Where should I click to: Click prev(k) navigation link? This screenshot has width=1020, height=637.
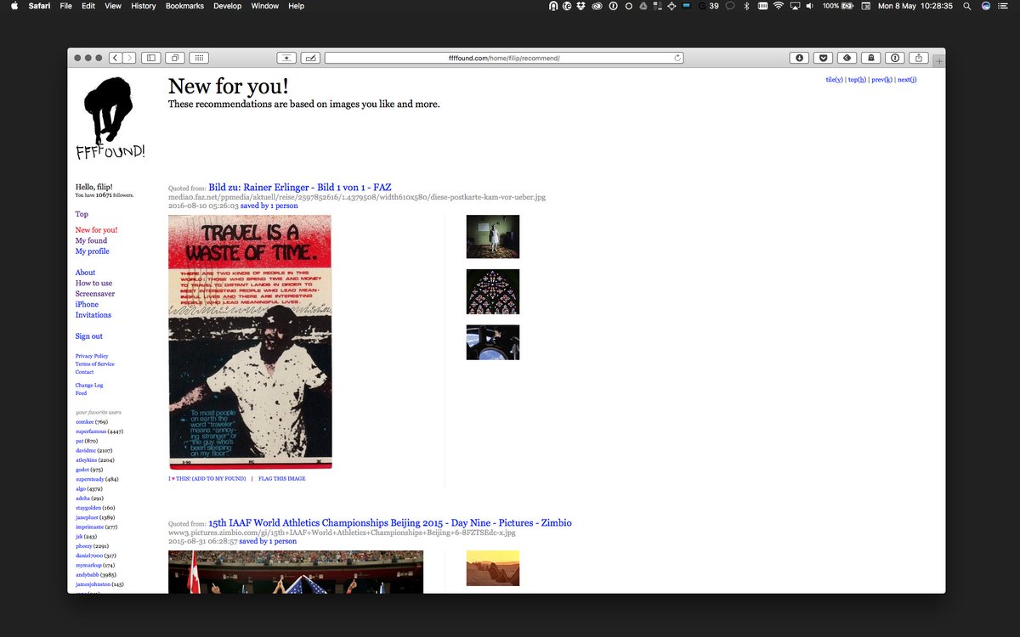click(x=881, y=79)
